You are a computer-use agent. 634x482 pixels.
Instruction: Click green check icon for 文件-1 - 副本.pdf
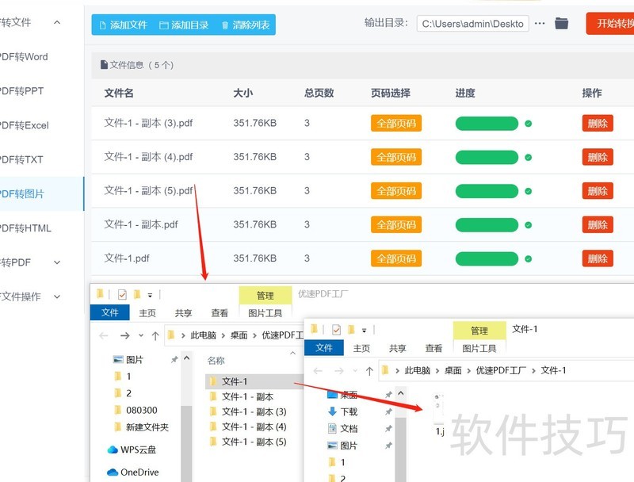pyautogui.click(x=528, y=225)
